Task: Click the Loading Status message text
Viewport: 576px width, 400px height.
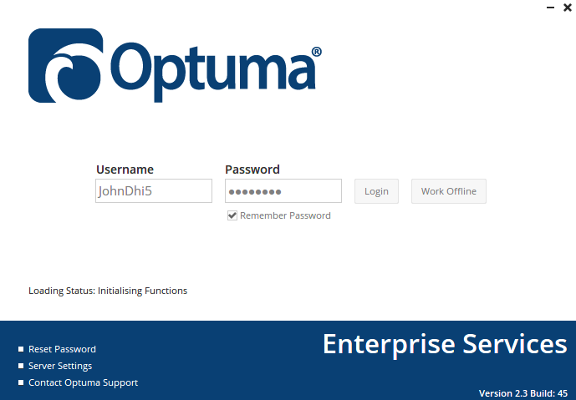Action: tap(108, 291)
